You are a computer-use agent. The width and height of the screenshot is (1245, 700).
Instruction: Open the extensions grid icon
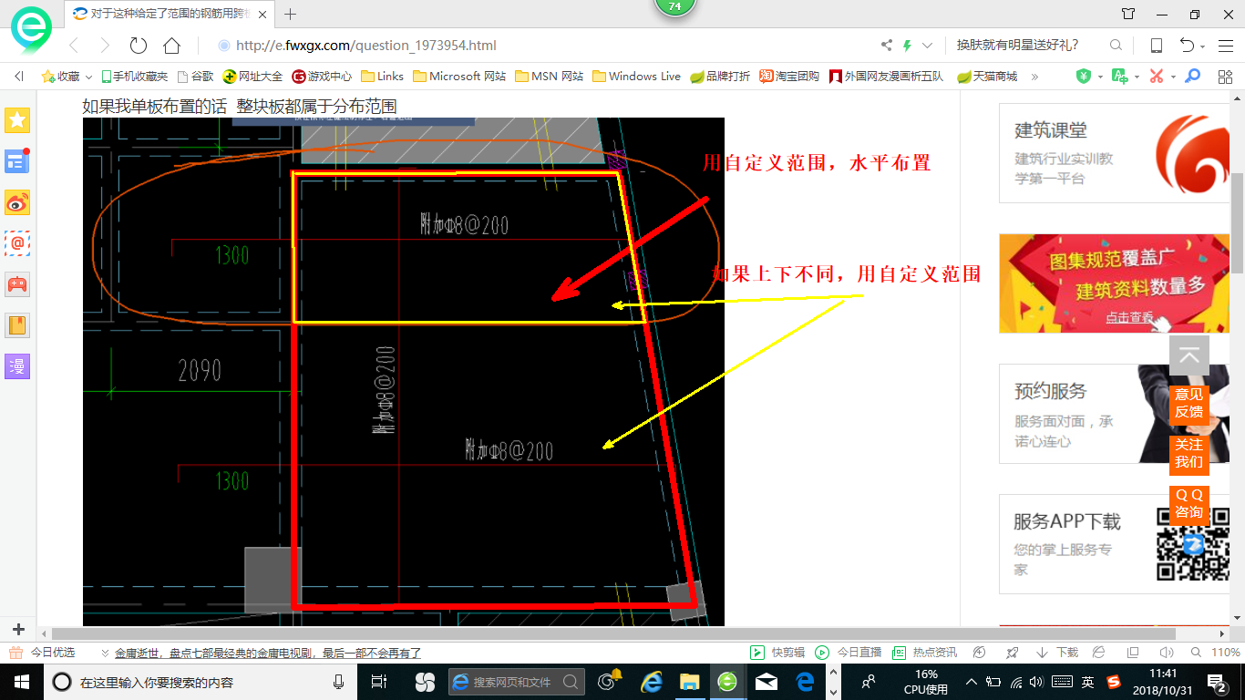1225,77
